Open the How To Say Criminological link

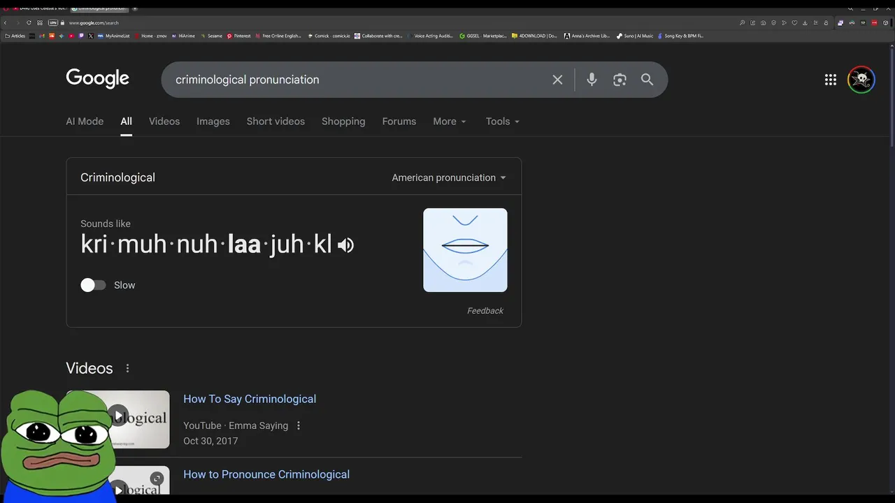250,399
